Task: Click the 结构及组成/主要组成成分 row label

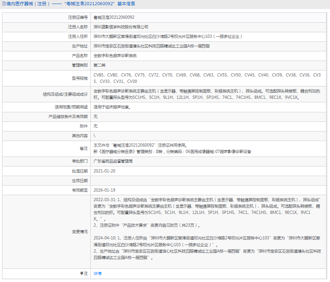Action: pos(65,94)
